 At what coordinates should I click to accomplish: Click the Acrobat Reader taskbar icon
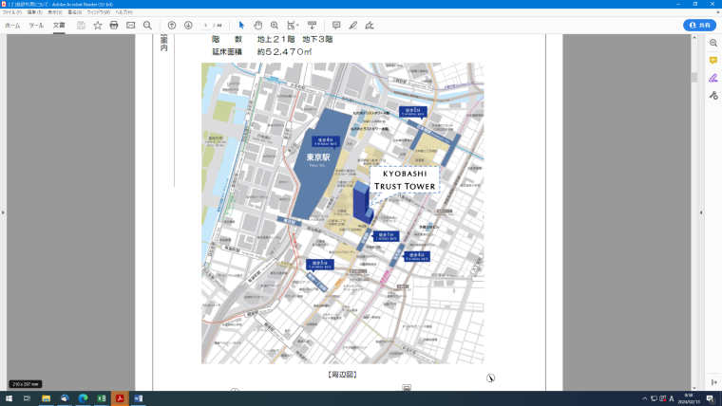pyautogui.click(x=120, y=398)
